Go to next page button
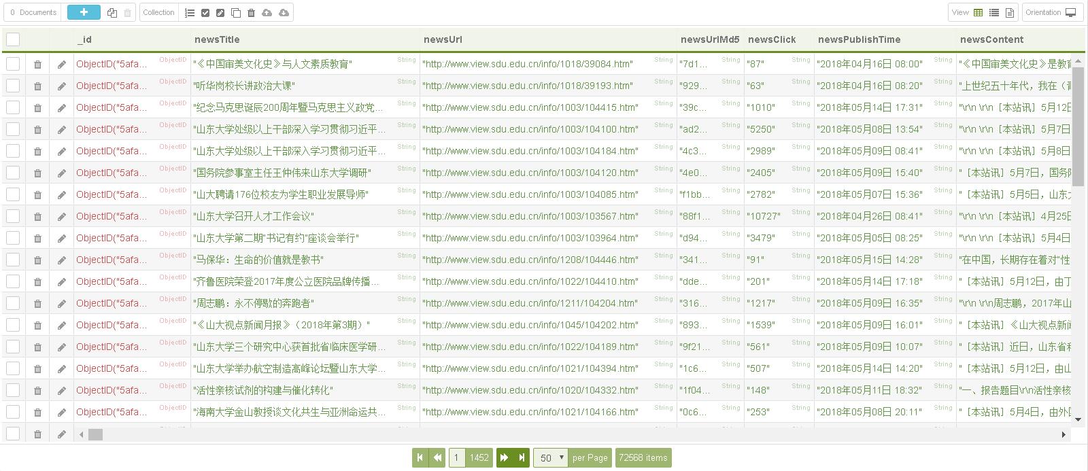This screenshot has width=1088, height=471. click(505, 458)
